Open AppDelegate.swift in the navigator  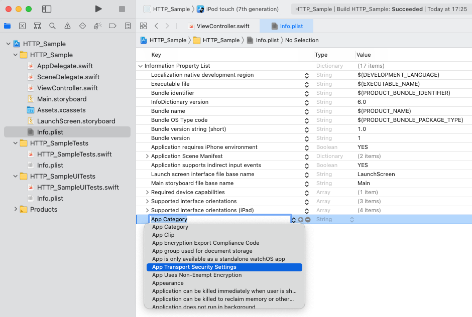pyautogui.click(x=65, y=66)
